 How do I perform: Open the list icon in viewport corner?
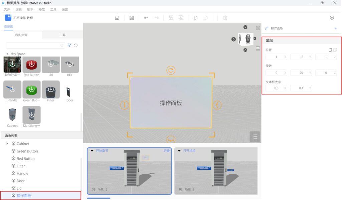click(254, 136)
